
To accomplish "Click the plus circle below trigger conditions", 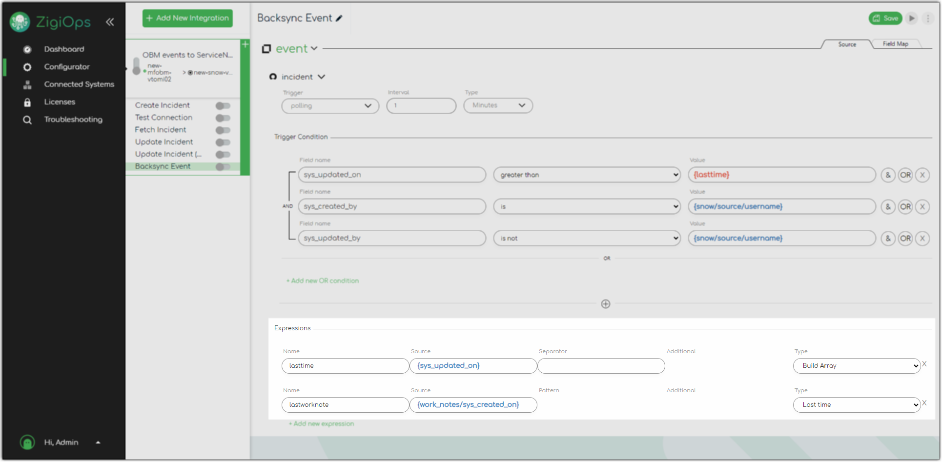I will (605, 304).
